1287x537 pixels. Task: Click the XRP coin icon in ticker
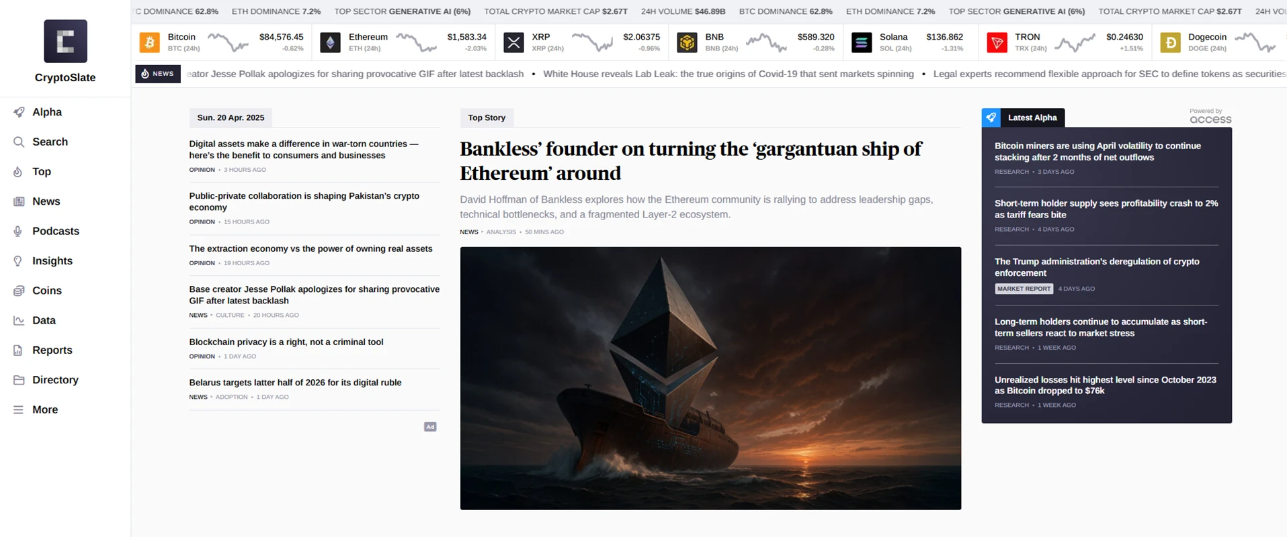pyautogui.click(x=513, y=43)
